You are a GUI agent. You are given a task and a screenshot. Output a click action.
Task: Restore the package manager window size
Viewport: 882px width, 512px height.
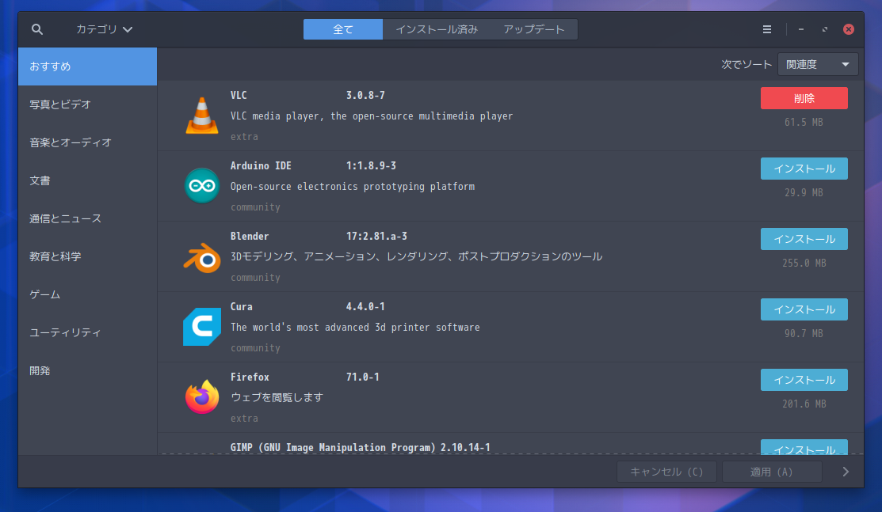[825, 29]
